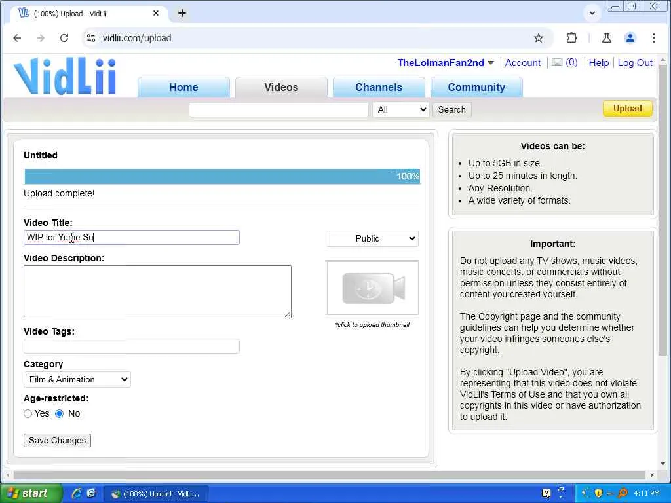671x503 pixels.
Task: Focus the site search text box
Action: pos(278,109)
